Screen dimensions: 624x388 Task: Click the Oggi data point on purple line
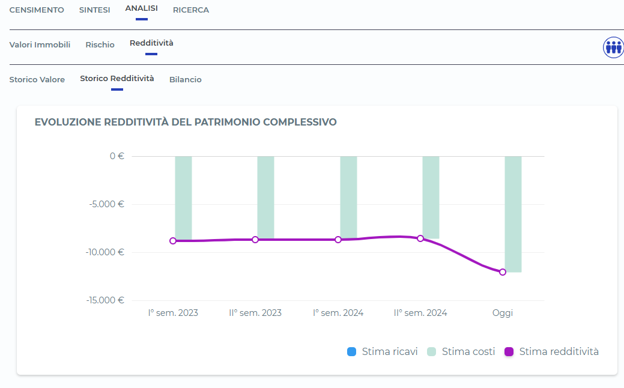(503, 272)
